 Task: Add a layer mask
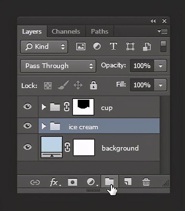point(73,182)
